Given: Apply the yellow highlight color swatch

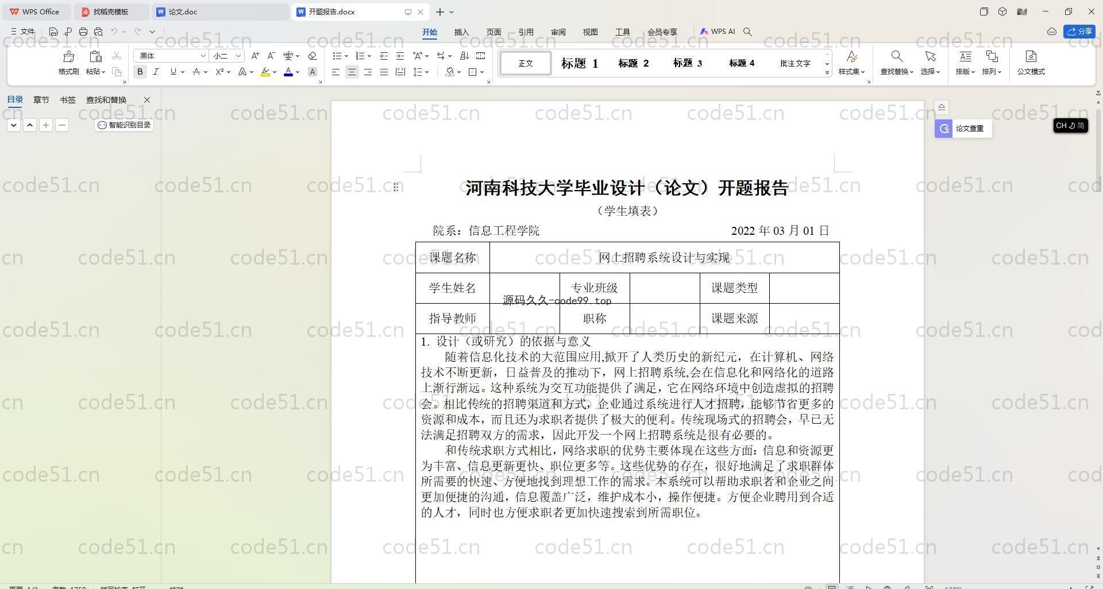Looking at the screenshot, I should (265, 72).
